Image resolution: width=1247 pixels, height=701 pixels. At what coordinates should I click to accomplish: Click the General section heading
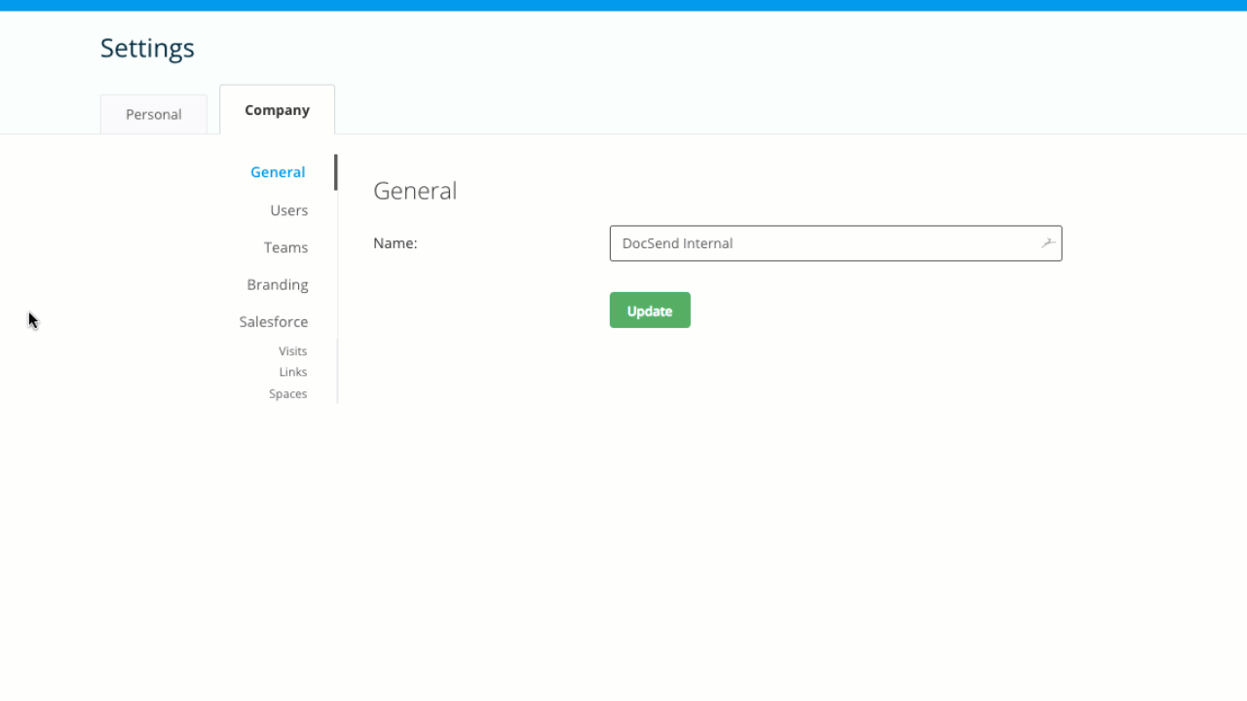[415, 191]
